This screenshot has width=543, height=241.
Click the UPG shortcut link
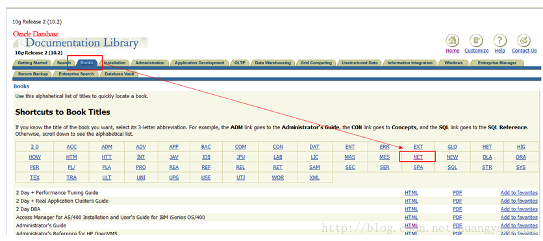pyautogui.click(x=174, y=177)
